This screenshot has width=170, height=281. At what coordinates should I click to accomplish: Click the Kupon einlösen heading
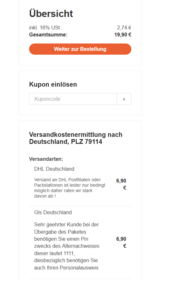pos(53,84)
